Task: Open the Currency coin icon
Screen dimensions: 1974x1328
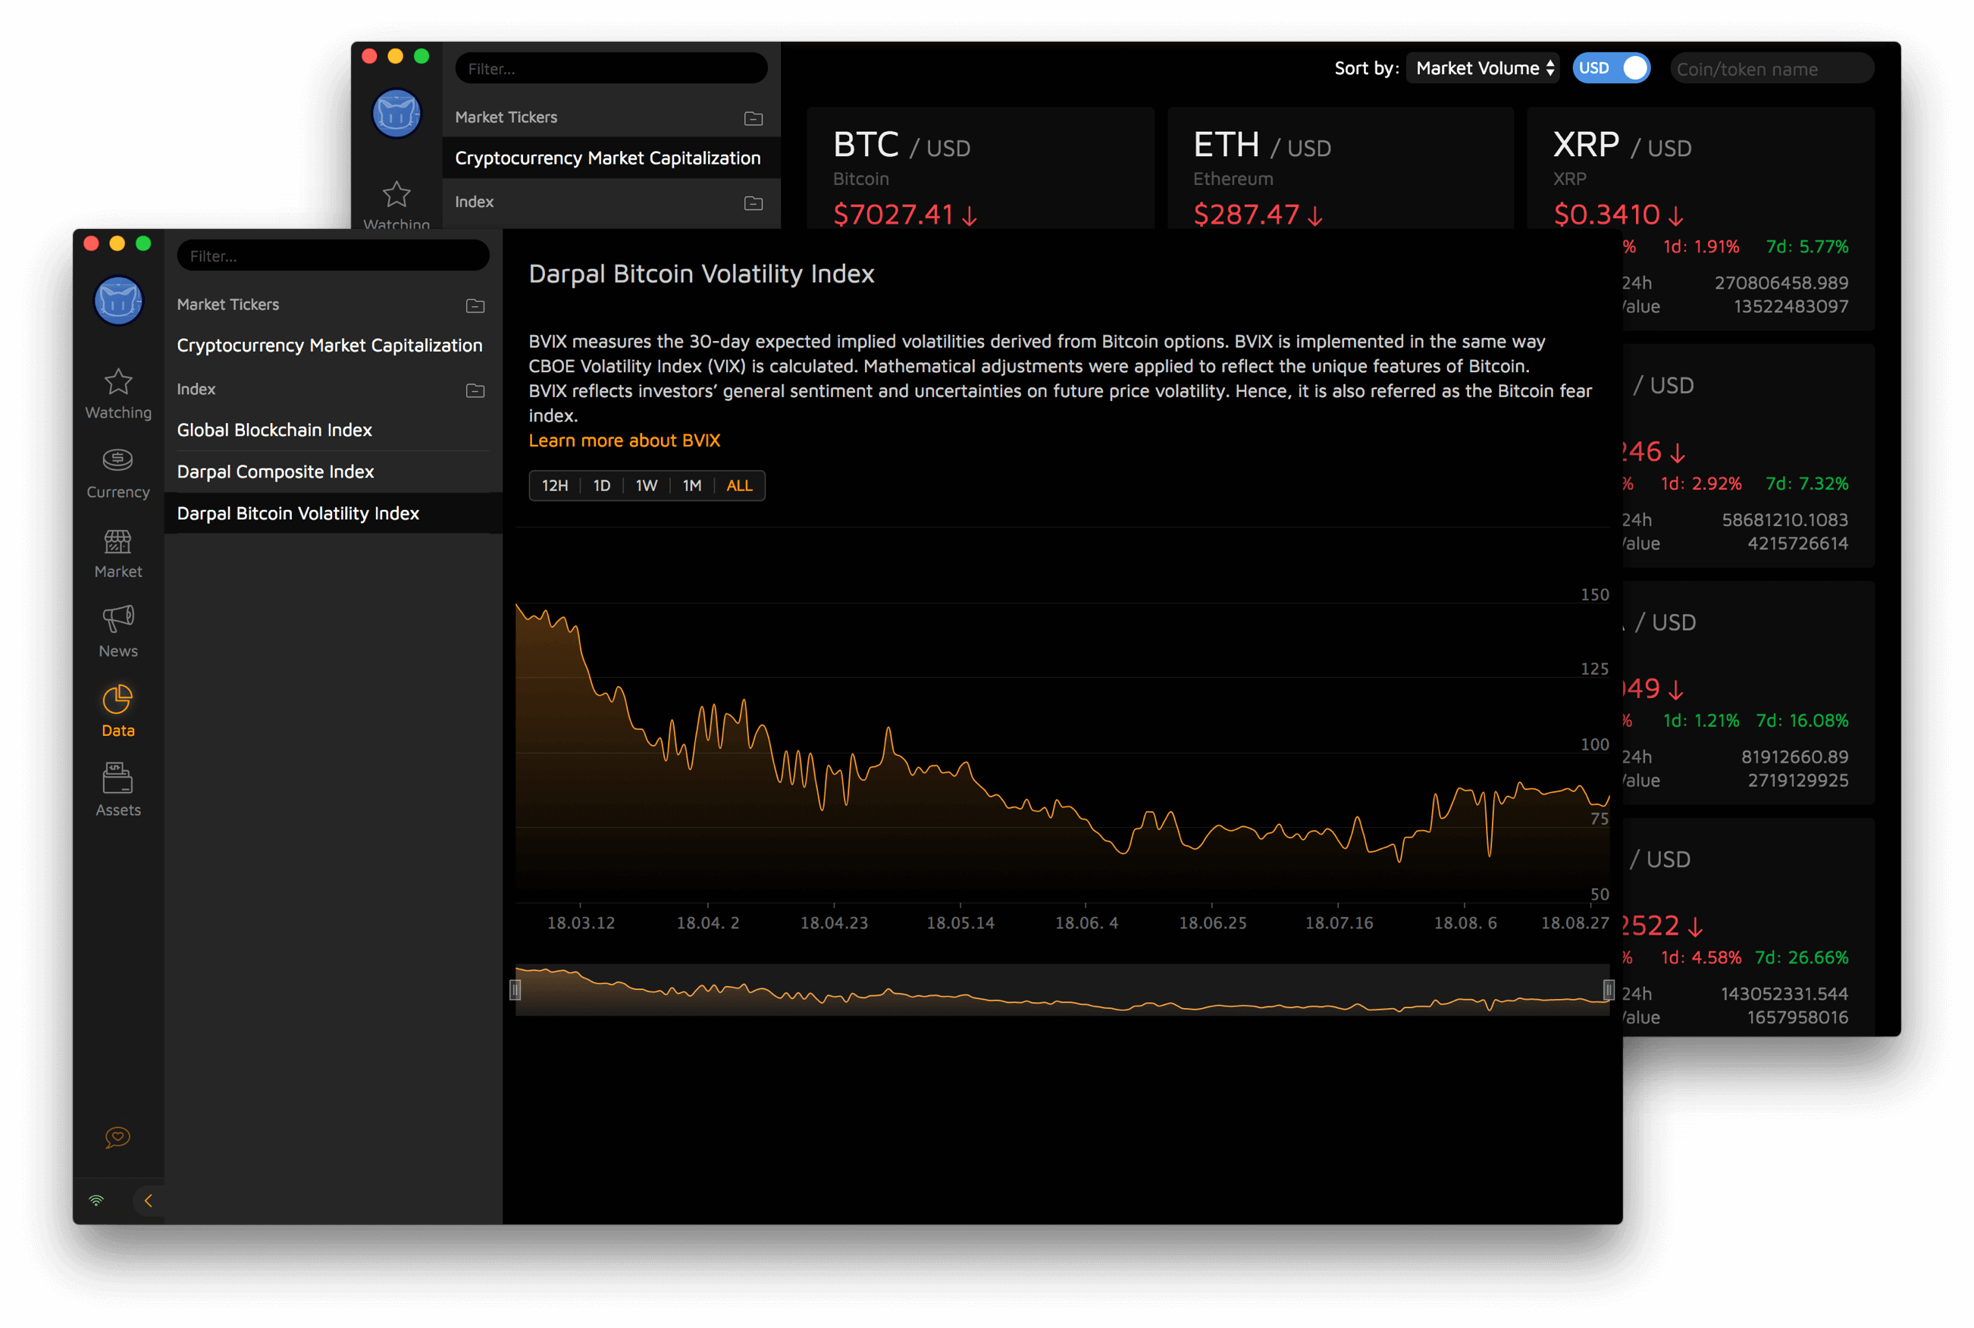Action: pyautogui.click(x=117, y=461)
